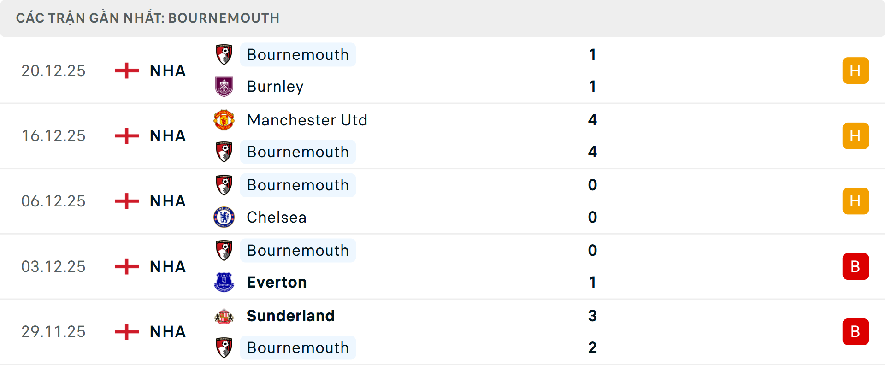The height and width of the screenshot is (365, 885).
Task: Click the Các trận gần nhất: Bournemouth header
Action: pyautogui.click(x=147, y=18)
